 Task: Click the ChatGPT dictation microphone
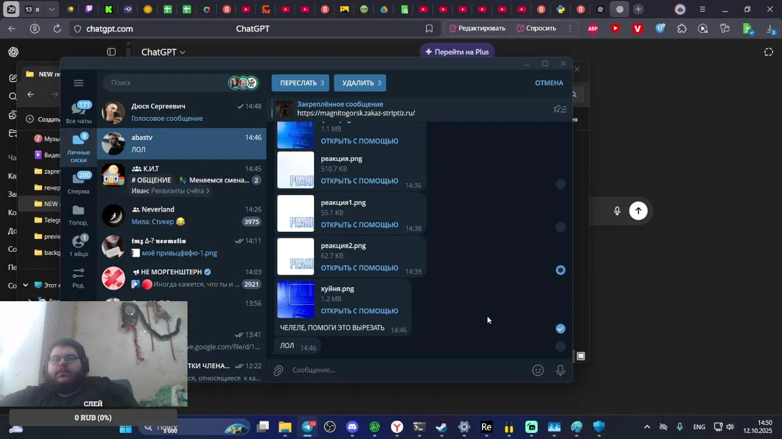pos(617,211)
